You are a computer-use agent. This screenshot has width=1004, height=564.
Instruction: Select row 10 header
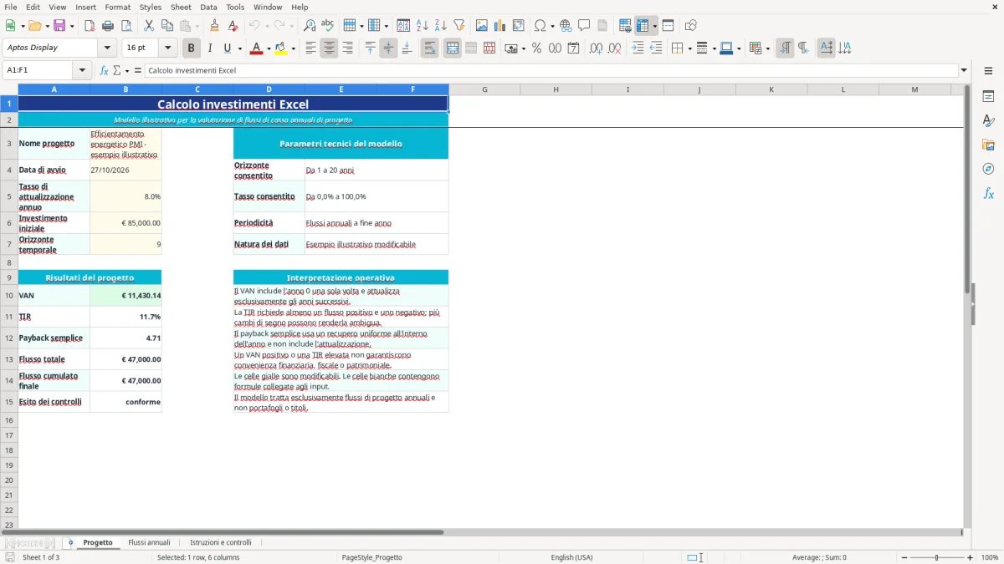(x=9, y=295)
